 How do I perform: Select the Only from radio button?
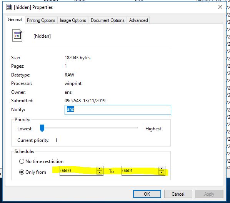(x=22, y=172)
